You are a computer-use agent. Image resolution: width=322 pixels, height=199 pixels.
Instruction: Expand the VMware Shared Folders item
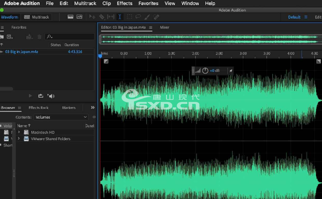click(x=19, y=138)
